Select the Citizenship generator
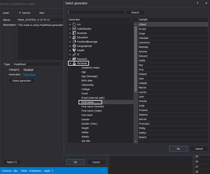Viewport: 210px width, 174px height. pos(87,85)
